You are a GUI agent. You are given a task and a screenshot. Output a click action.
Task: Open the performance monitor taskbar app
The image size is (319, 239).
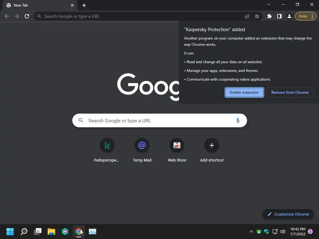pyautogui.click(x=92, y=231)
